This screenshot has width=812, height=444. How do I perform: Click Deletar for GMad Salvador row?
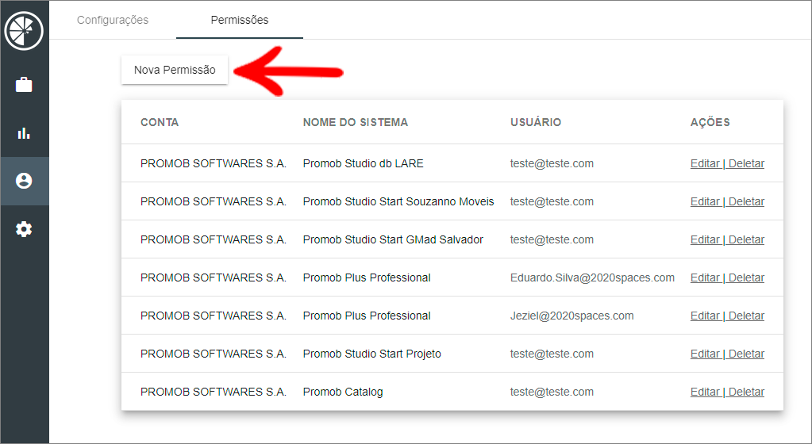[x=746, y=239]
